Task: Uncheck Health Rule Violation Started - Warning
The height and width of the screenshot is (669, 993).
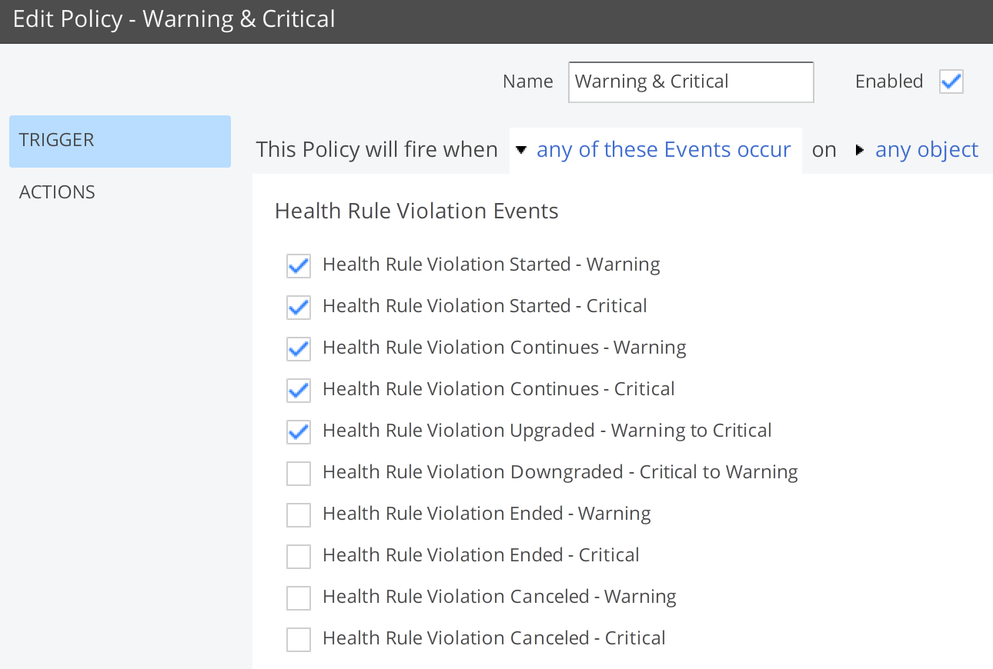Action: [299, 266]
